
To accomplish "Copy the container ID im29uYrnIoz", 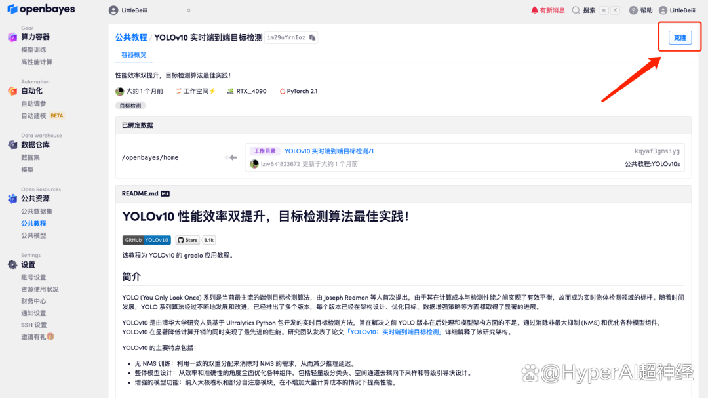I will click(313, 37).
